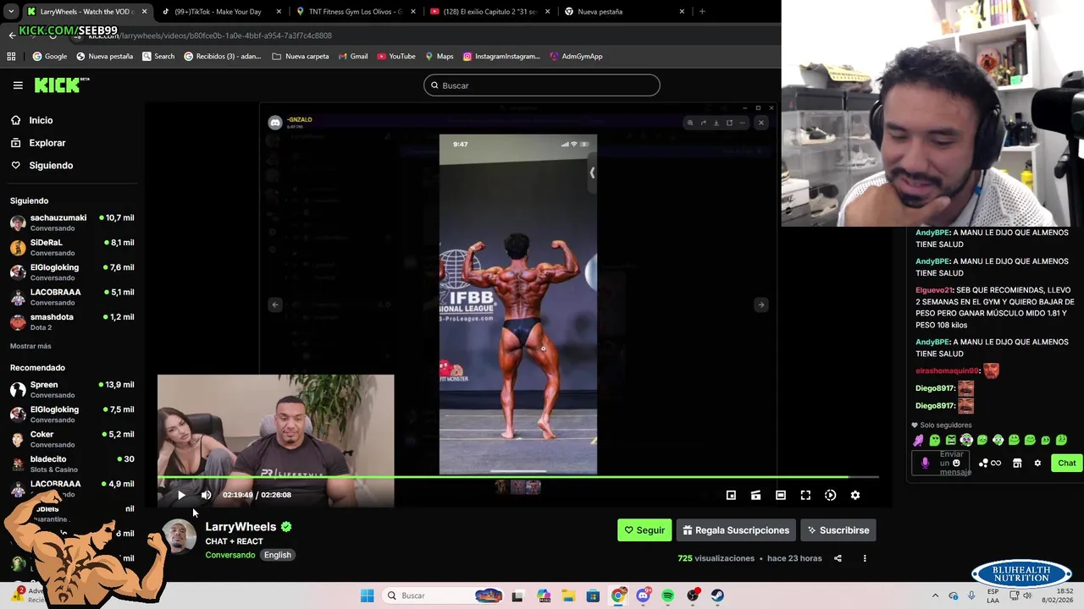The image size is (1084, 609).
Task: Share the VOD using share icon
Action: click(x=838, y=558)
